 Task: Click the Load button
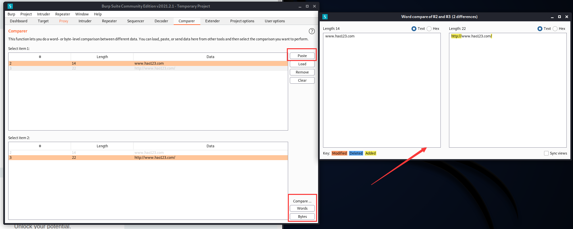tap(302, 64)
